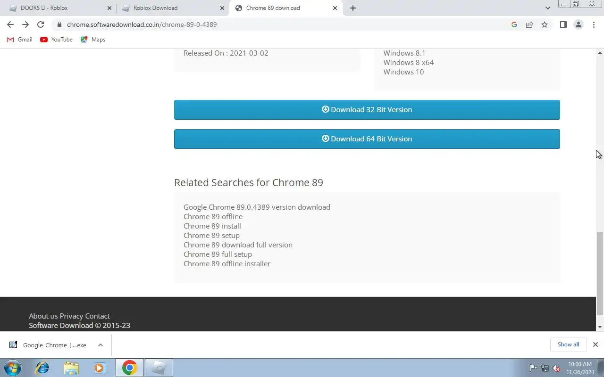Click the 'Windows 8 x64' text
Image resolution: width=604 pixels, height=377 pixels.
click(409, 63)
